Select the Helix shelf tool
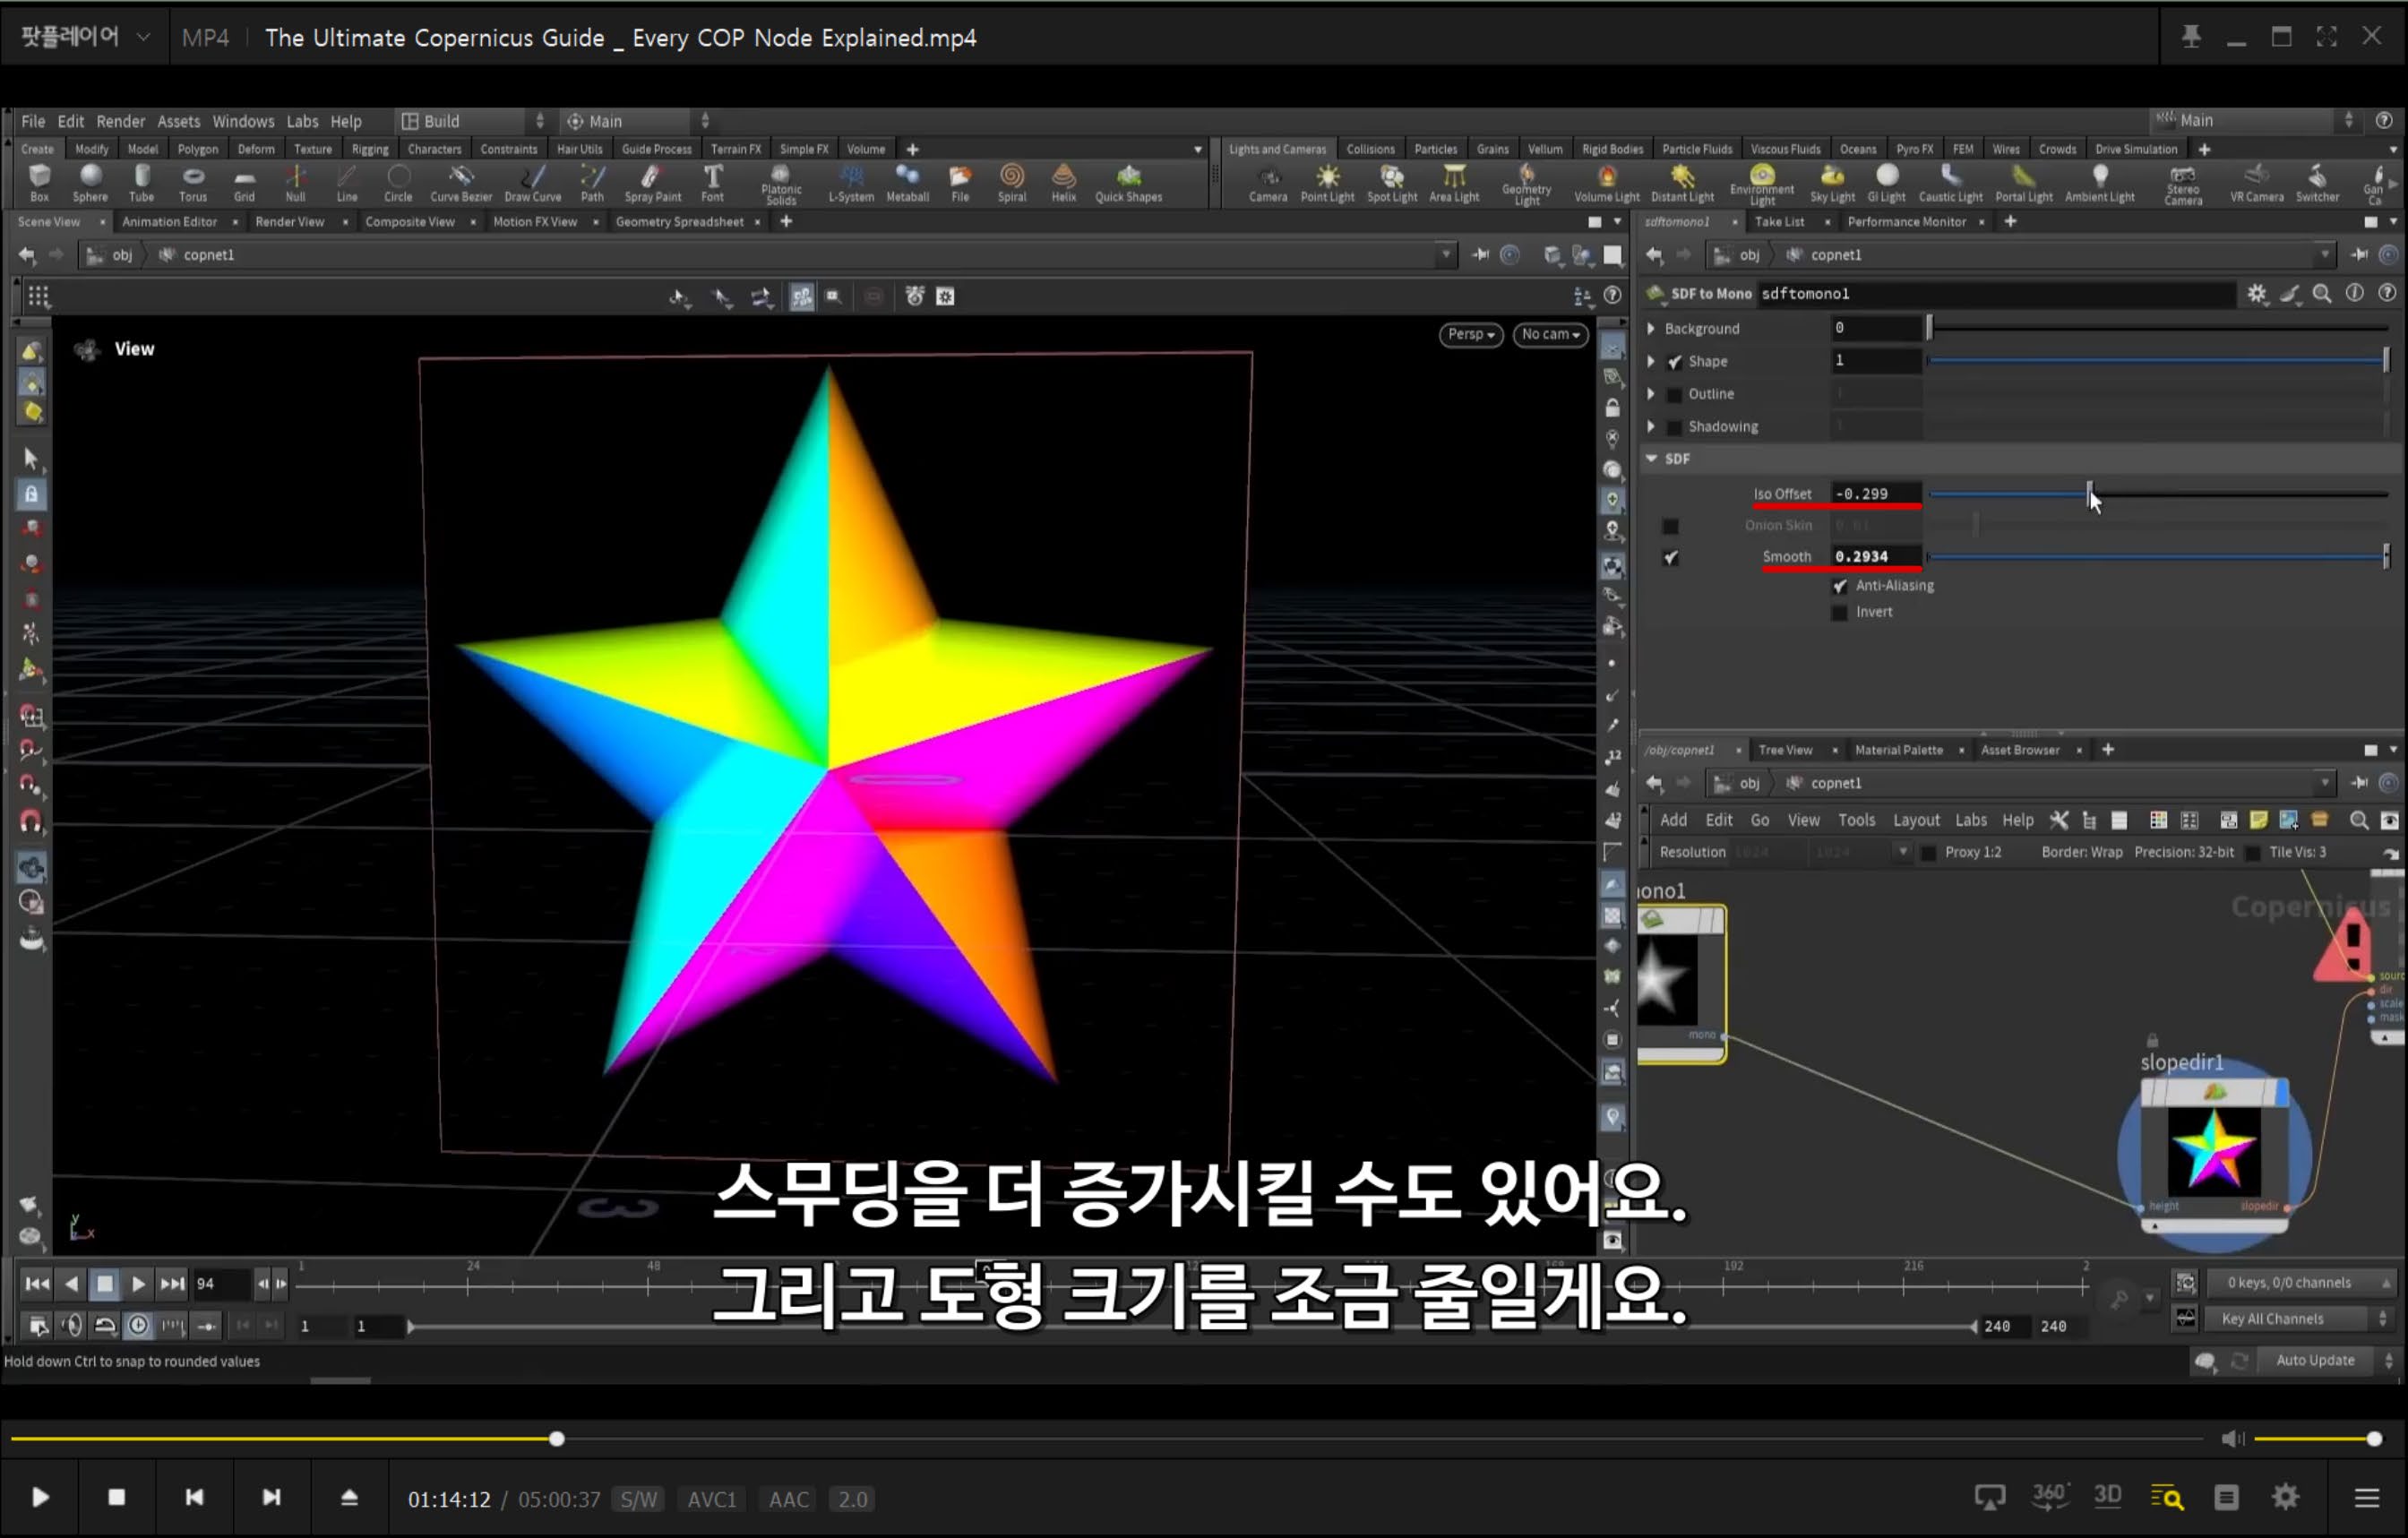This screenshot has width=2408, height=1538. pyautogui.click(x=1064, y=183)
